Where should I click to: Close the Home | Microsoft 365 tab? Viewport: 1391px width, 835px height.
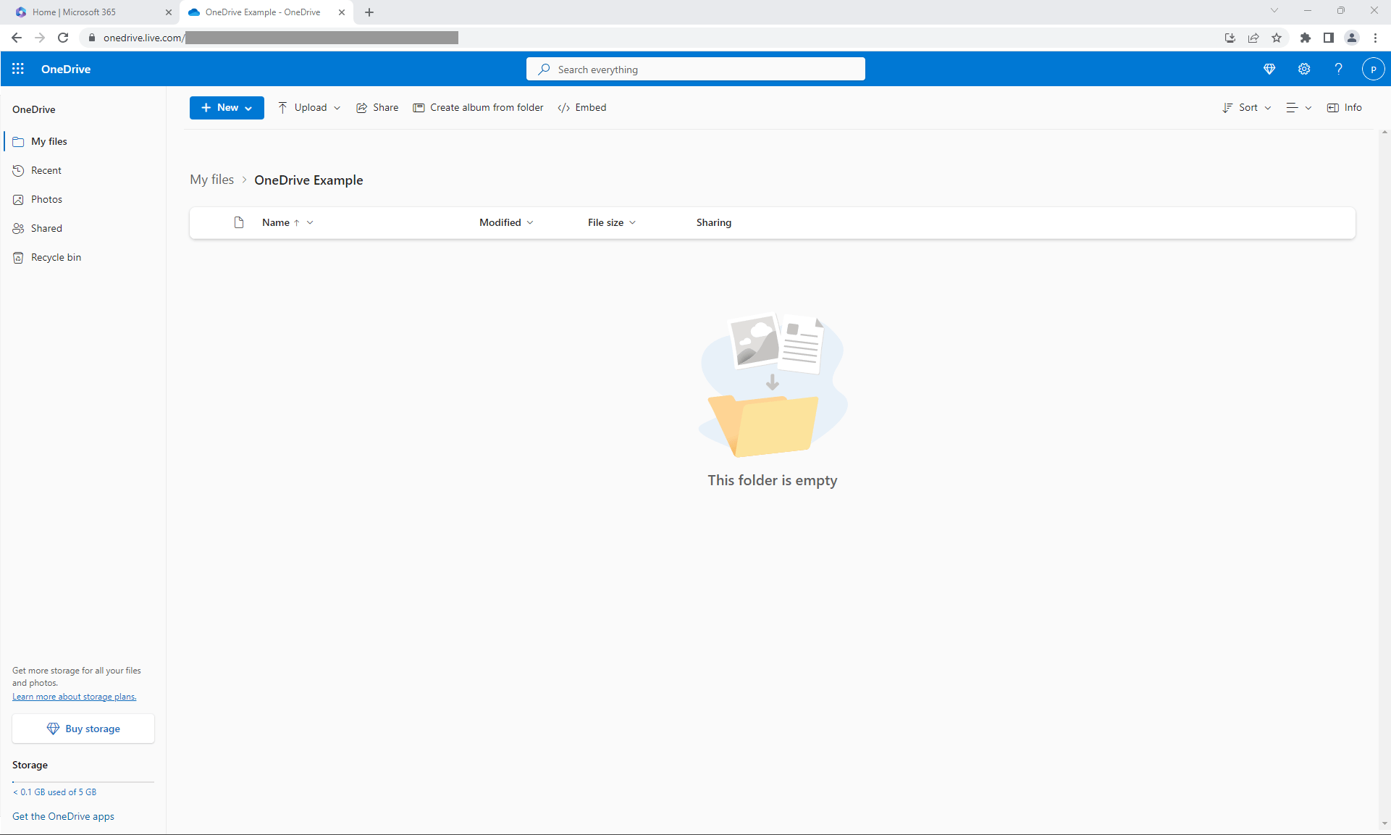tap(169, 12)
